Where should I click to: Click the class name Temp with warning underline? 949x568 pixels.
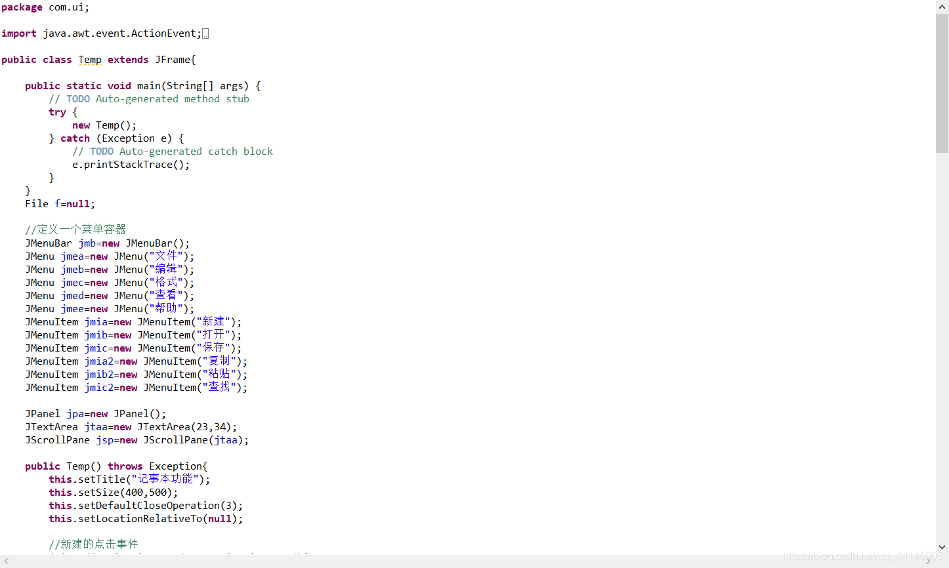point(90,60)
